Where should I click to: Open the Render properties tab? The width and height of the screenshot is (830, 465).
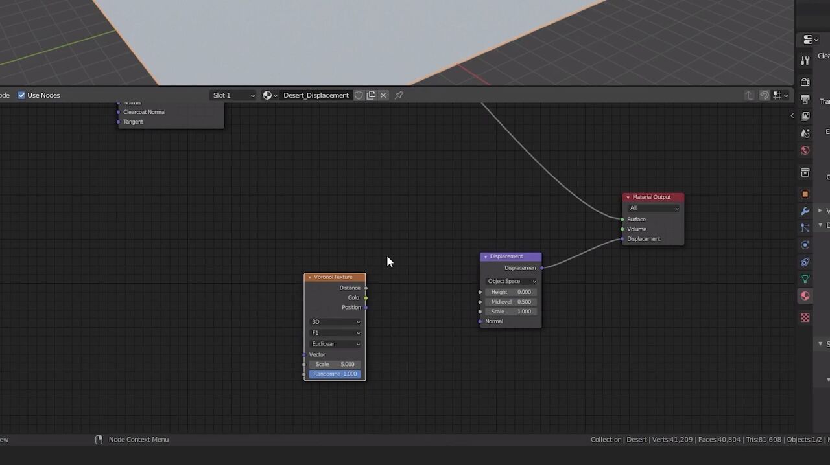tap(805, 82)
